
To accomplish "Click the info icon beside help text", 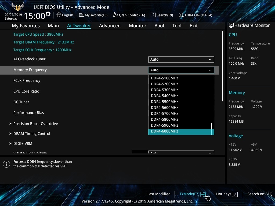I will point(6,164).
